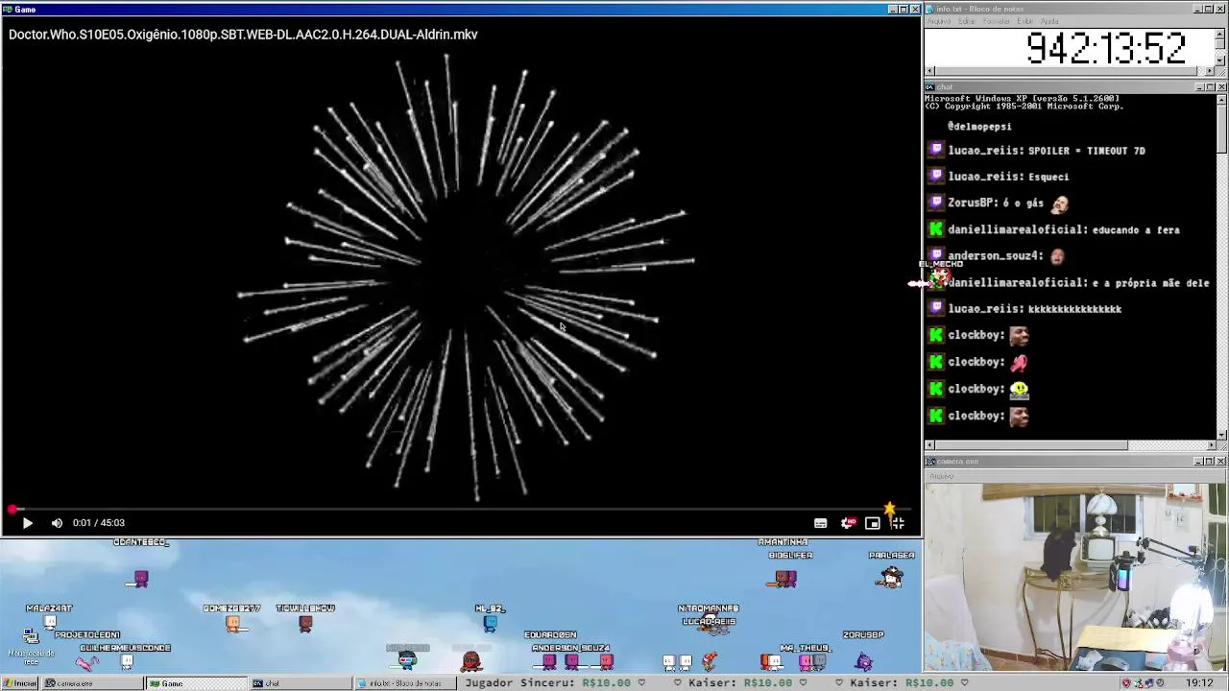Click Notepad's horizontal scrollbar left arrow
This screenshot has height=691, width=1229.
tap(929, 71)
